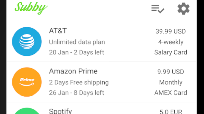Select the 9.99 USD price
This screenshot has height=114, width=204.
[171, 72]
